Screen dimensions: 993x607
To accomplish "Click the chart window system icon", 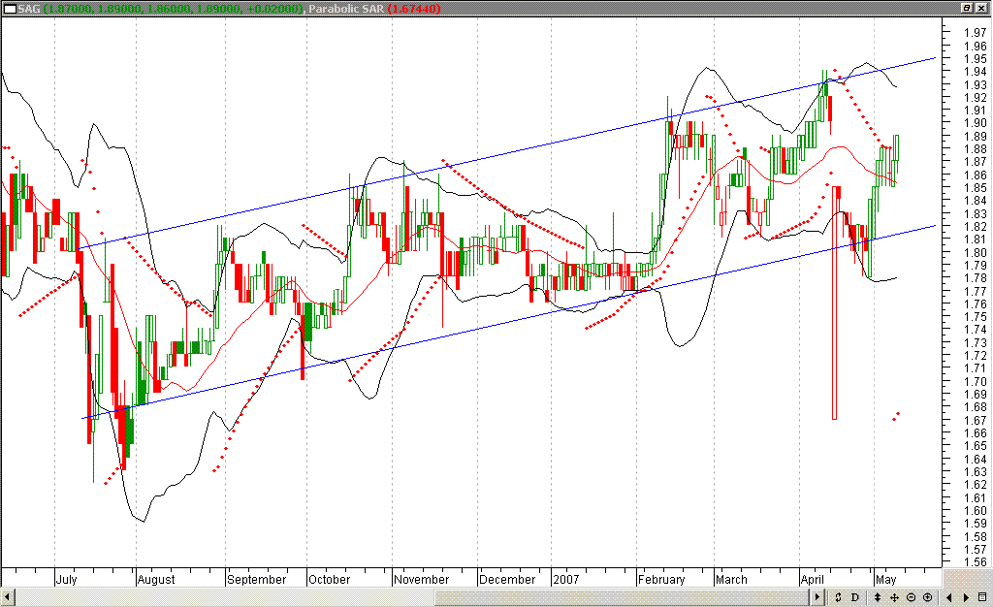I will click(10, 9).
